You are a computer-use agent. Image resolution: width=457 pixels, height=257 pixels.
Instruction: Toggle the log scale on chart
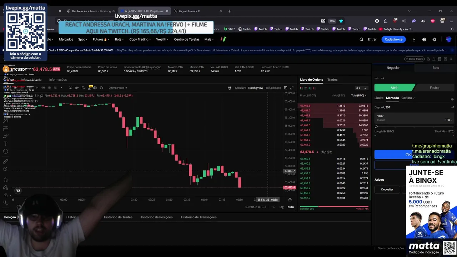tap(282, 207)
